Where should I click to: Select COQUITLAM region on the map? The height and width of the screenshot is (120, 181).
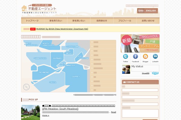[72, 46]
